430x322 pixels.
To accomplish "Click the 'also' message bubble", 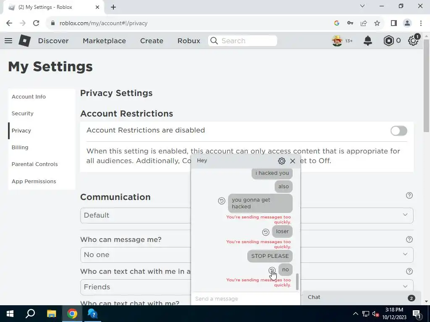I will [283, 187].
